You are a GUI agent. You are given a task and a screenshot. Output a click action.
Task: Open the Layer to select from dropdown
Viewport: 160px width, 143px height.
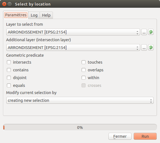click(x=73, y=32)
